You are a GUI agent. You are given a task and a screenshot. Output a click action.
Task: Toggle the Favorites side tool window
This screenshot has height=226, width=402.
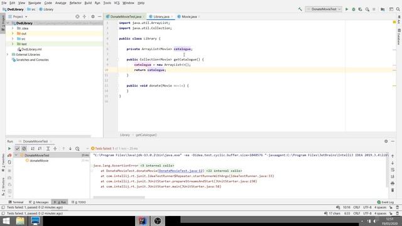point(3,163)
